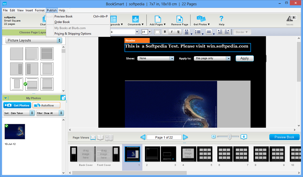Open the Filter Show All dropdown
Screen dimensions: 303x177
click(x=50, y=113)
